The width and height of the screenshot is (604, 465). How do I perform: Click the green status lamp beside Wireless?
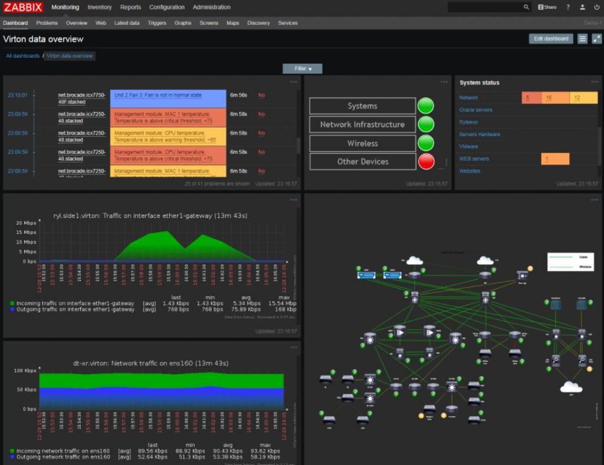(x=426, y=143)
